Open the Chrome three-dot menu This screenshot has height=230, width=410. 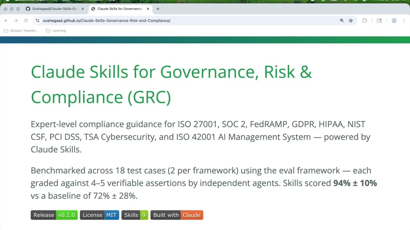point(404,20)
